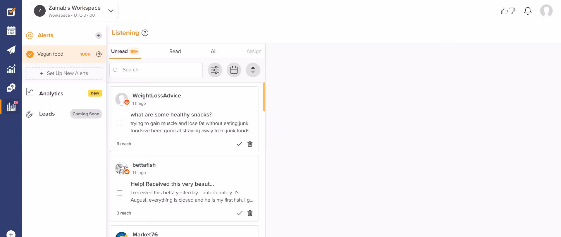This screenshot has width=561, height=237.
Task: Open post 'Help! Received this very beaut...'
Action: (x=172, y=184)
